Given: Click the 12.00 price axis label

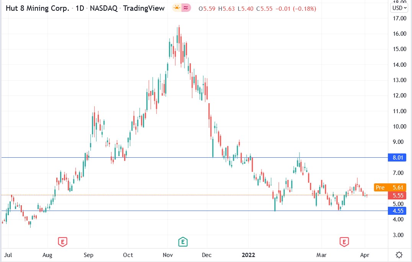Looking at the screenshot, I should click(x=399, y=95).
